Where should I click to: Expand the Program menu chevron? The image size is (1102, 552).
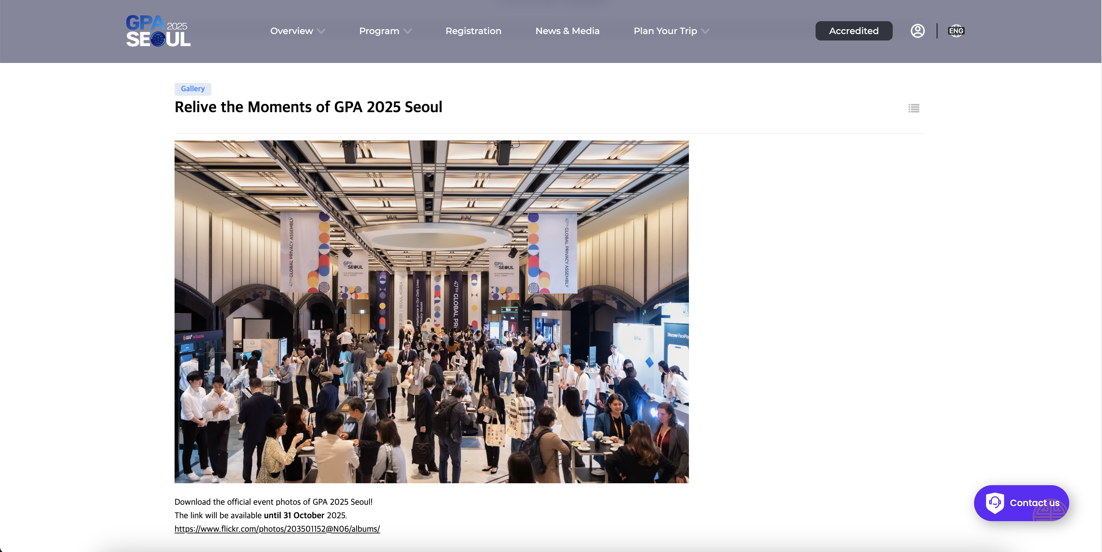click(408, 31)
